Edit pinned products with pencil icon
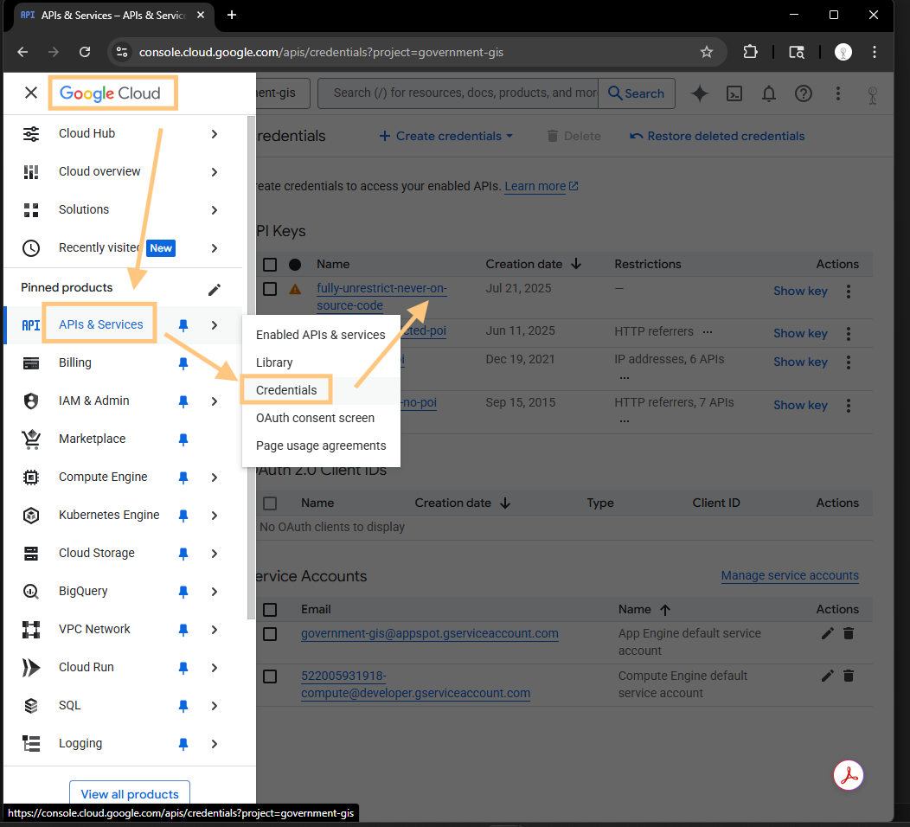The width and height of the screenshot is (910, 827). (215, 290)
